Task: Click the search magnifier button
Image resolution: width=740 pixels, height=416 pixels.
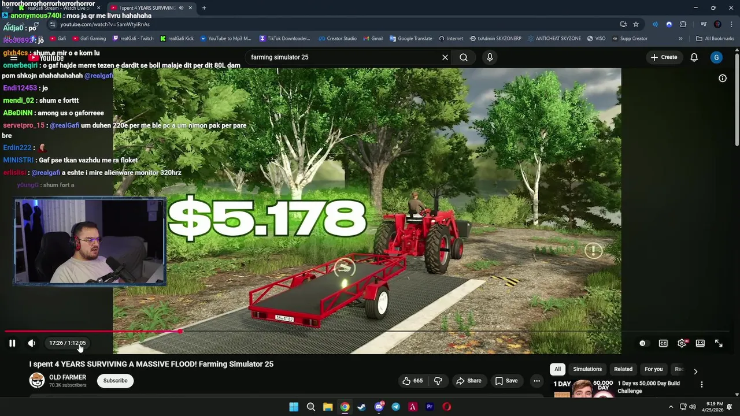Action: [x=464, y=57]
